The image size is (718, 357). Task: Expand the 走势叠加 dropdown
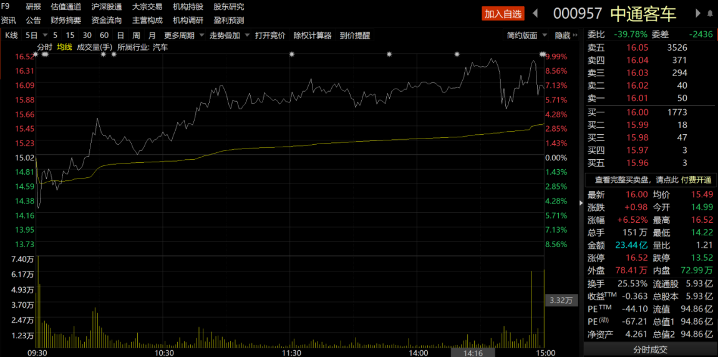(247, 36)
